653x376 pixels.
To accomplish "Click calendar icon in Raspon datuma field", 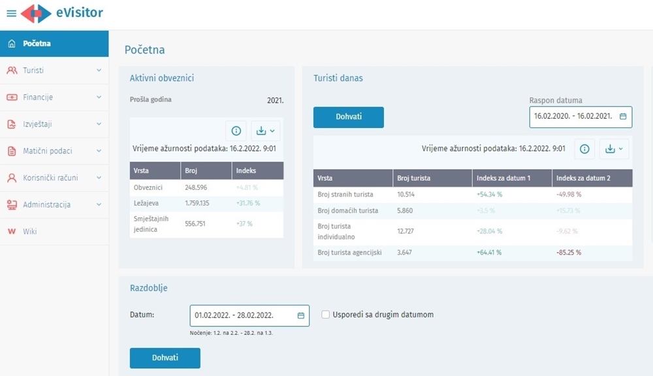I will click(x=623, y=117).
